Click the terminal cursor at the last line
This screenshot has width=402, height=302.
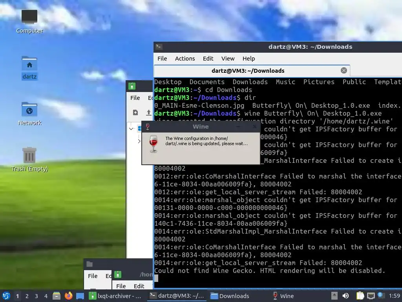point(156,278)
